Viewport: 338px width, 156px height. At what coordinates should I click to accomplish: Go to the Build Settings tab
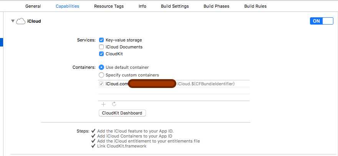point(175,6)
